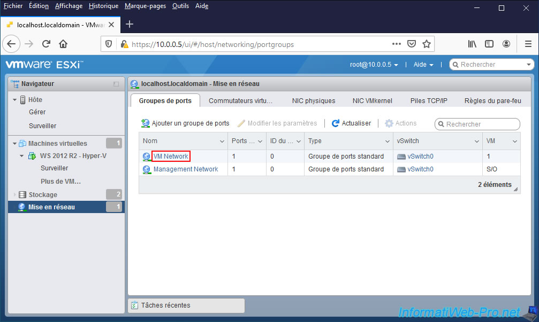539x322 pixels.
Task: Save page to Pocket
Action: [412, 44]
